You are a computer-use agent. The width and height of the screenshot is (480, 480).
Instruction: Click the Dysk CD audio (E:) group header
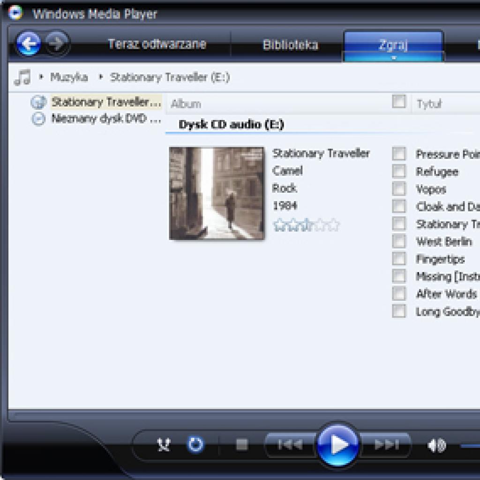click(231, 125)
